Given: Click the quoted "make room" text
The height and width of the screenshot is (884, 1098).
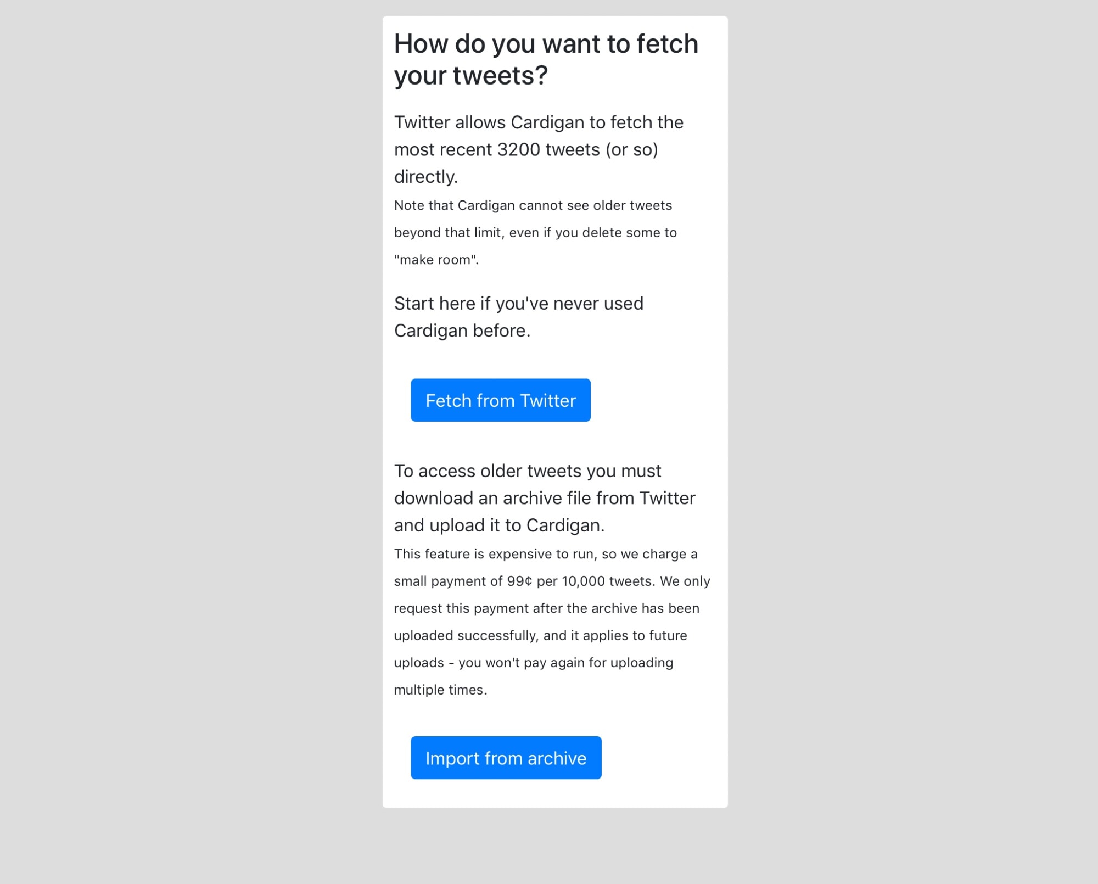Looking at the screenshot, I should tap(436, 260).
